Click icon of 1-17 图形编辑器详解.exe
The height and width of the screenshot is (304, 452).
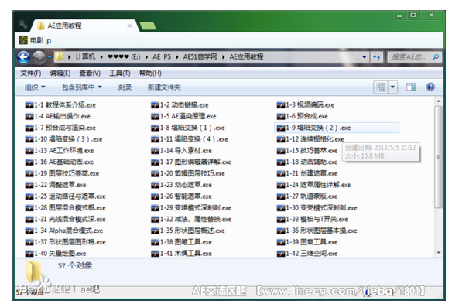pos(155,162)
